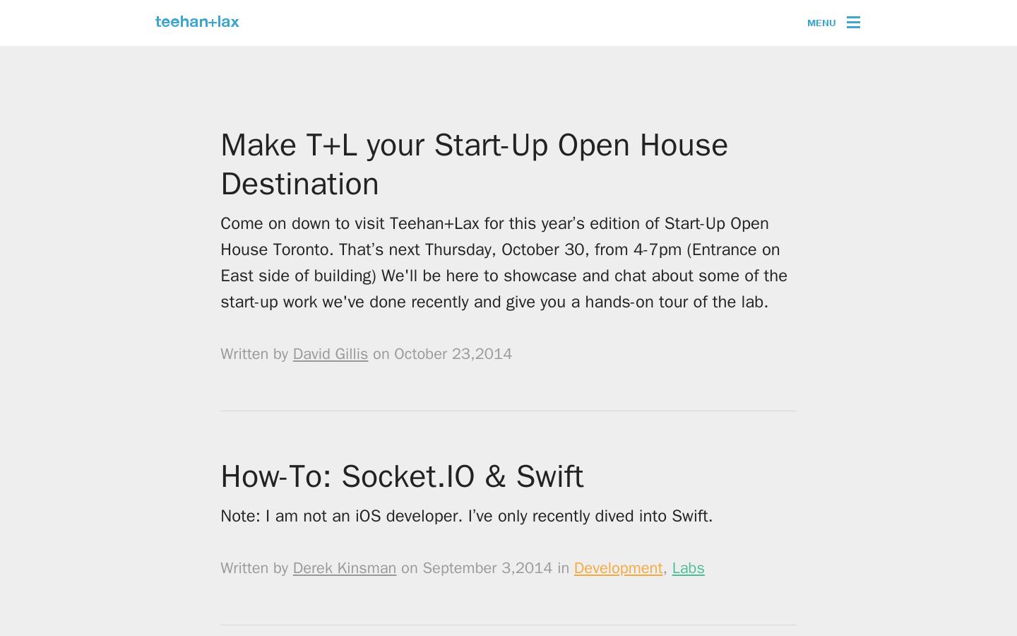Click the October 23,2014 post date
The height and width of the screenshot is (636, 1017).
point(453,354)
